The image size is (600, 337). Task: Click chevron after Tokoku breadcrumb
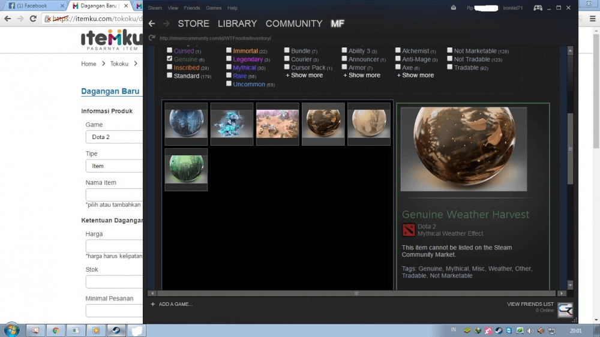[136, 64]
